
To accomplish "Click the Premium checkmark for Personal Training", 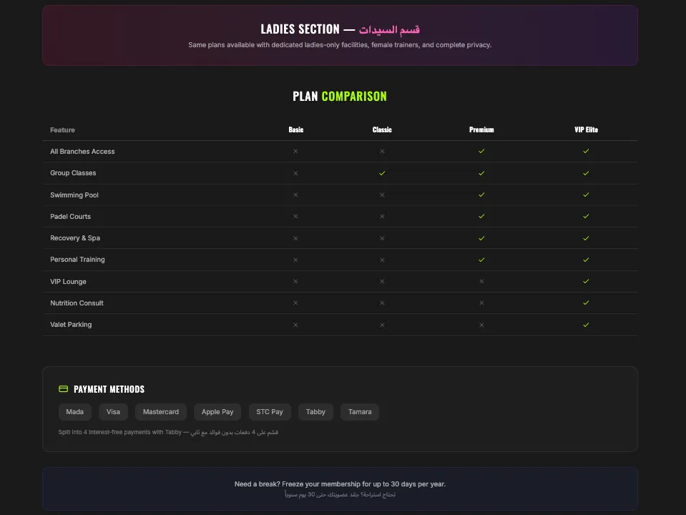I will click(x=481, y=260).
